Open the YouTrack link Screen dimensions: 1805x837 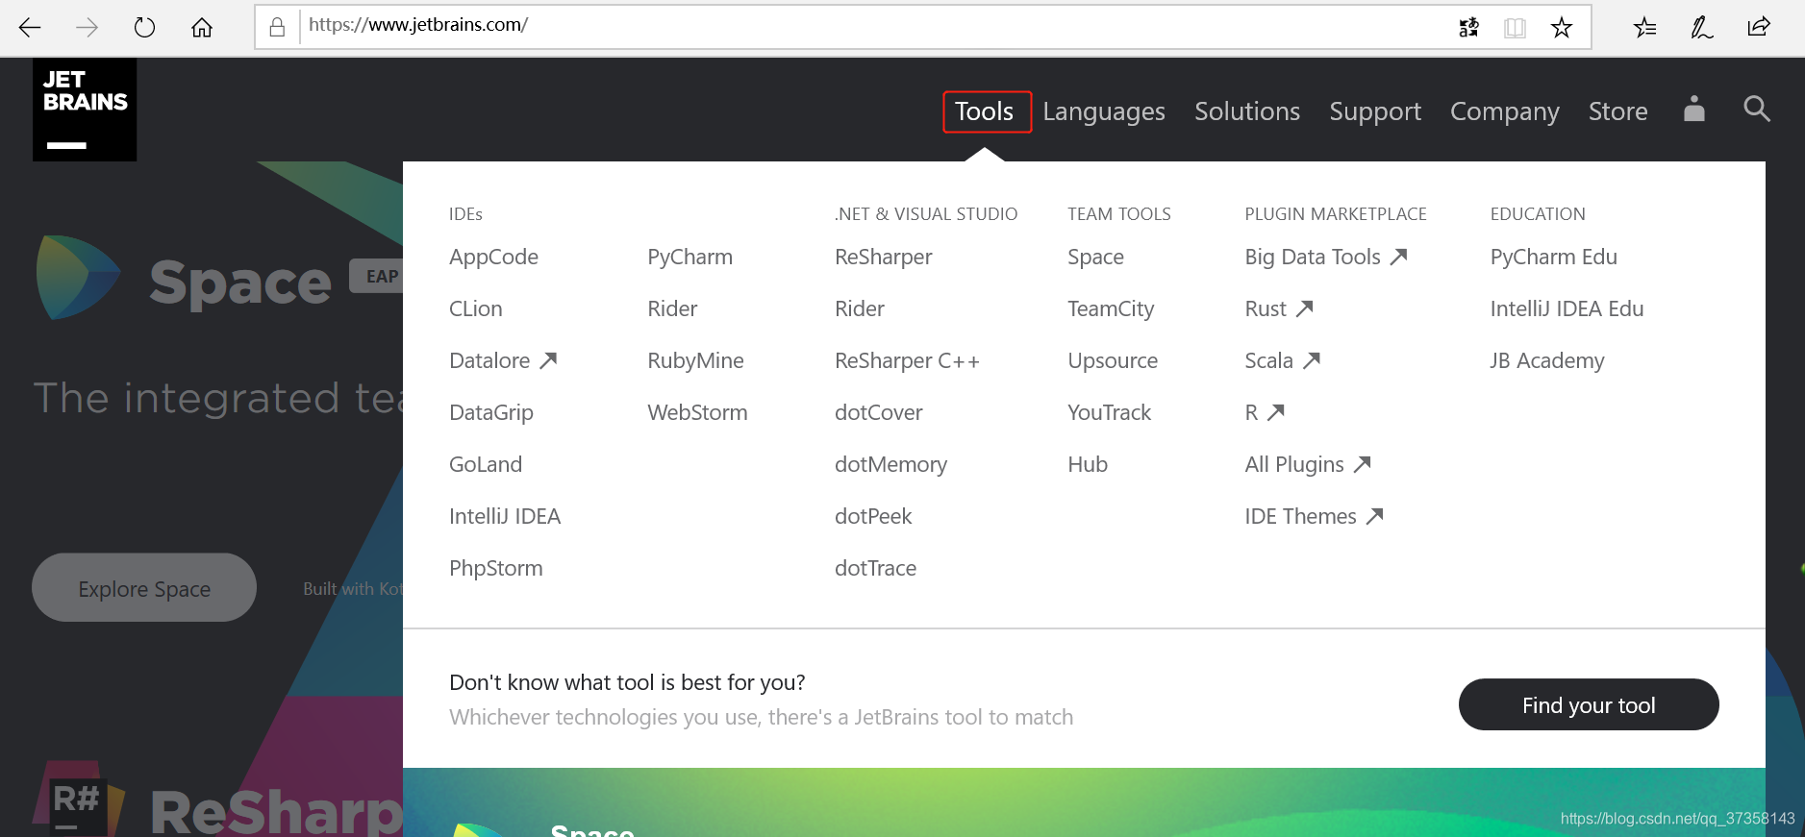(x=1110, y=412)
